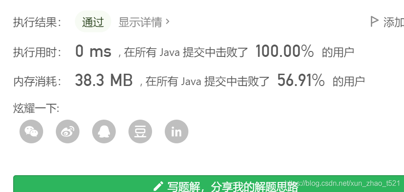Click the 写题解 green button

pos(208,184)
